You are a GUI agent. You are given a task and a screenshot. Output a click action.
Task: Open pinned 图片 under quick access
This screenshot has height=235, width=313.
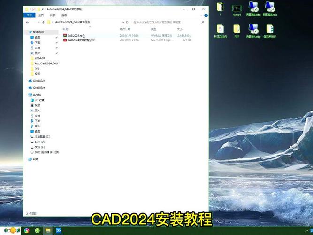pyautogui.click(x=38, y=53)
